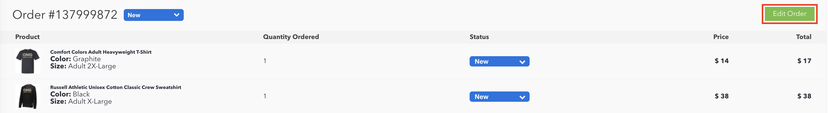Open the order-level New status dropdown
The image size is (828, 113).
tap(154, 15)
